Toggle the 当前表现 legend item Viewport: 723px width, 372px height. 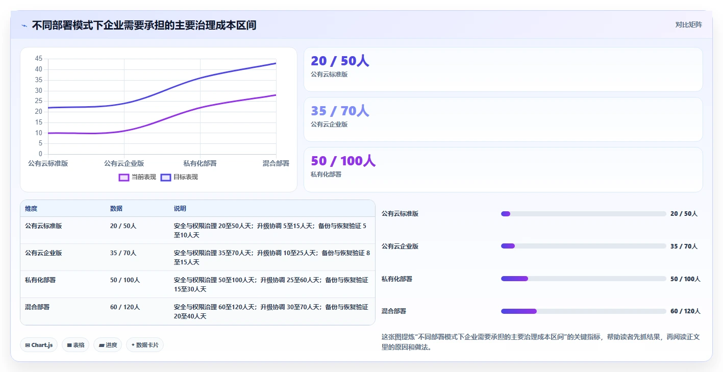pyautogui.click(x=137, y=177)
